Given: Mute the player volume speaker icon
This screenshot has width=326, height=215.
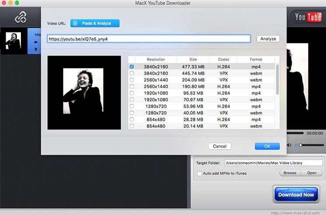Looking at the screenshot, I should pos(289,145).
